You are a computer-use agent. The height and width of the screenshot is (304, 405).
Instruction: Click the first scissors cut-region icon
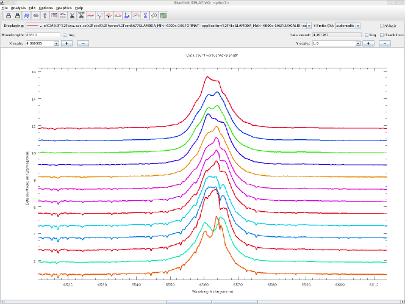pos(72,16)
